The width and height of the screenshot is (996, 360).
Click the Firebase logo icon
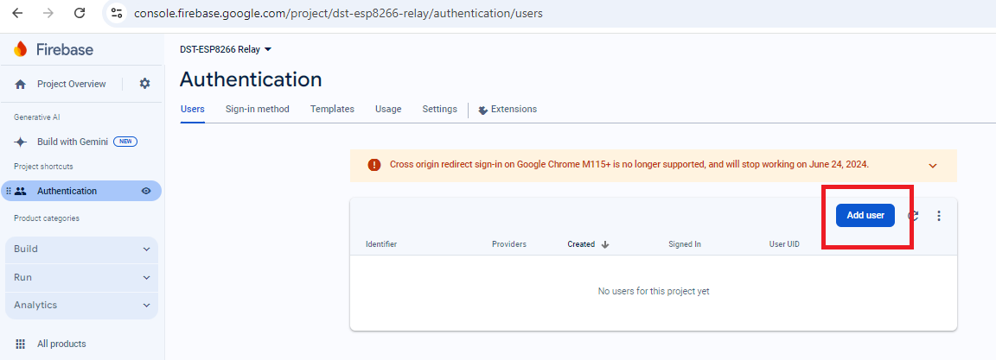[x=21, y=49]
